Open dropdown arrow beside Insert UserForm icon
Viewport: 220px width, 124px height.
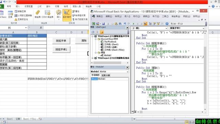(x=100, y=24)
